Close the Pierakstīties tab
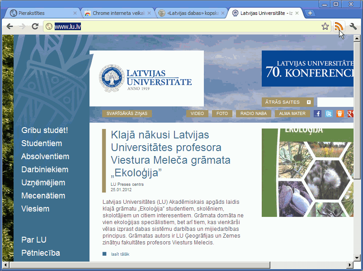The width and height of the screenshot is (363, 271). [x=75, y=13]
